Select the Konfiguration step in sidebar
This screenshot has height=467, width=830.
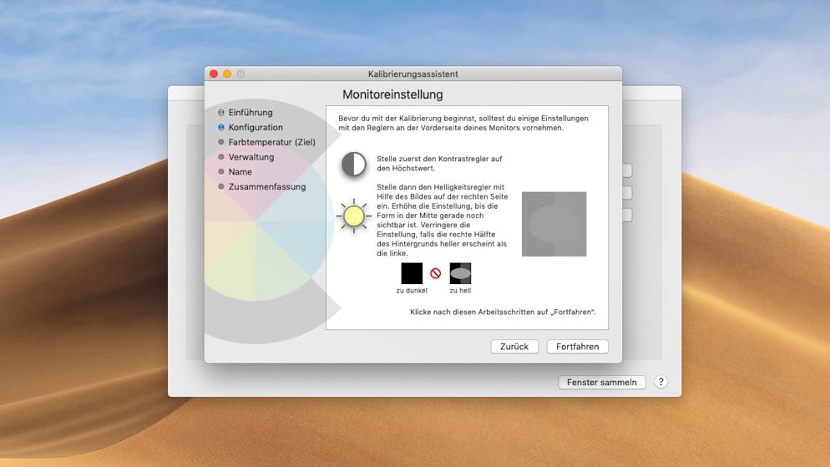pos(251,127)
